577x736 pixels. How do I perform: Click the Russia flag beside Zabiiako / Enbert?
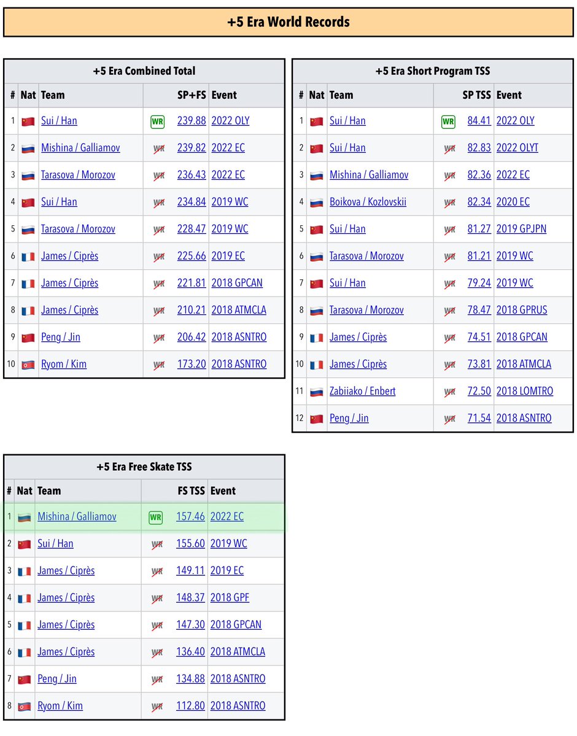(x=317, y=392)
